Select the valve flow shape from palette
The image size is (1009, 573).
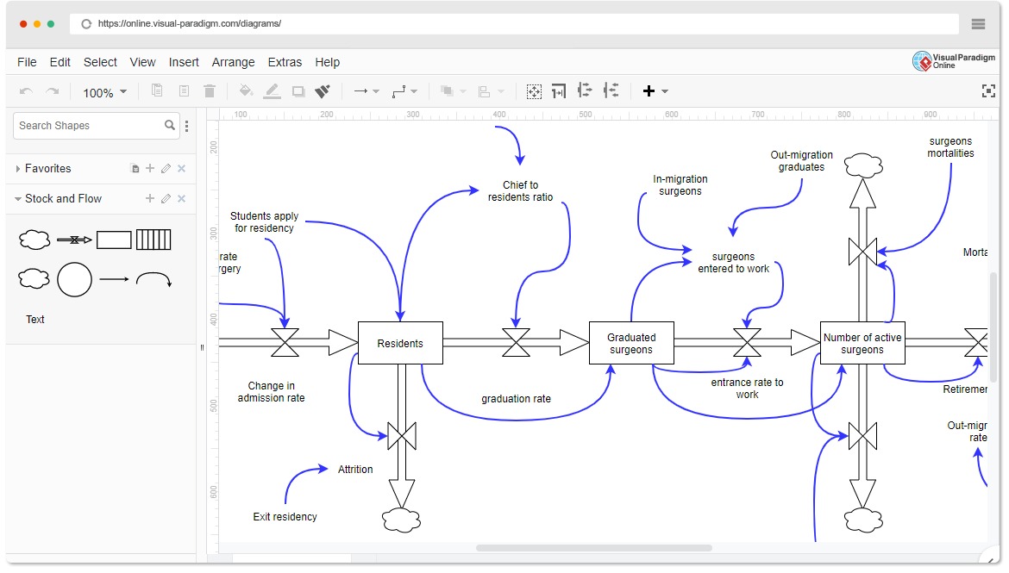[x=74, y=240]
